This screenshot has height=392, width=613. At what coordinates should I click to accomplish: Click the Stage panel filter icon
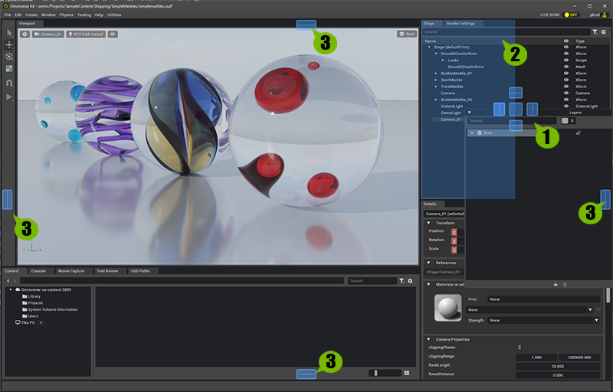coord(595,32)
